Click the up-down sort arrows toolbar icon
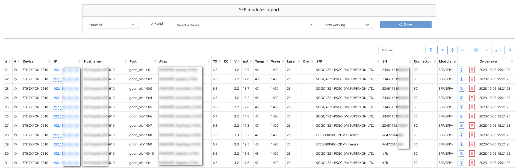This screenshot has width=519, height=168. click(x=510, y=50)
